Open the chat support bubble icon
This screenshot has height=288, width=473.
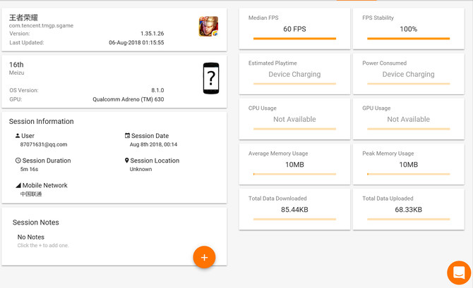click(459, 273)
